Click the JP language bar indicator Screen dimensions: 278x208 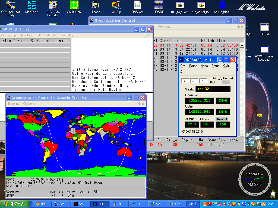click(191, 204)
